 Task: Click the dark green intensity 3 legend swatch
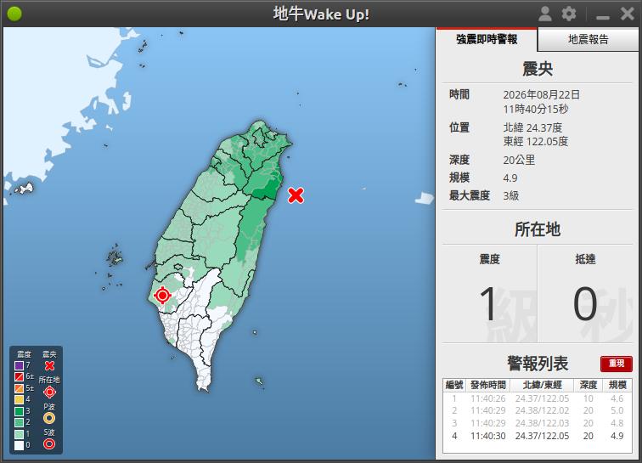20,411
